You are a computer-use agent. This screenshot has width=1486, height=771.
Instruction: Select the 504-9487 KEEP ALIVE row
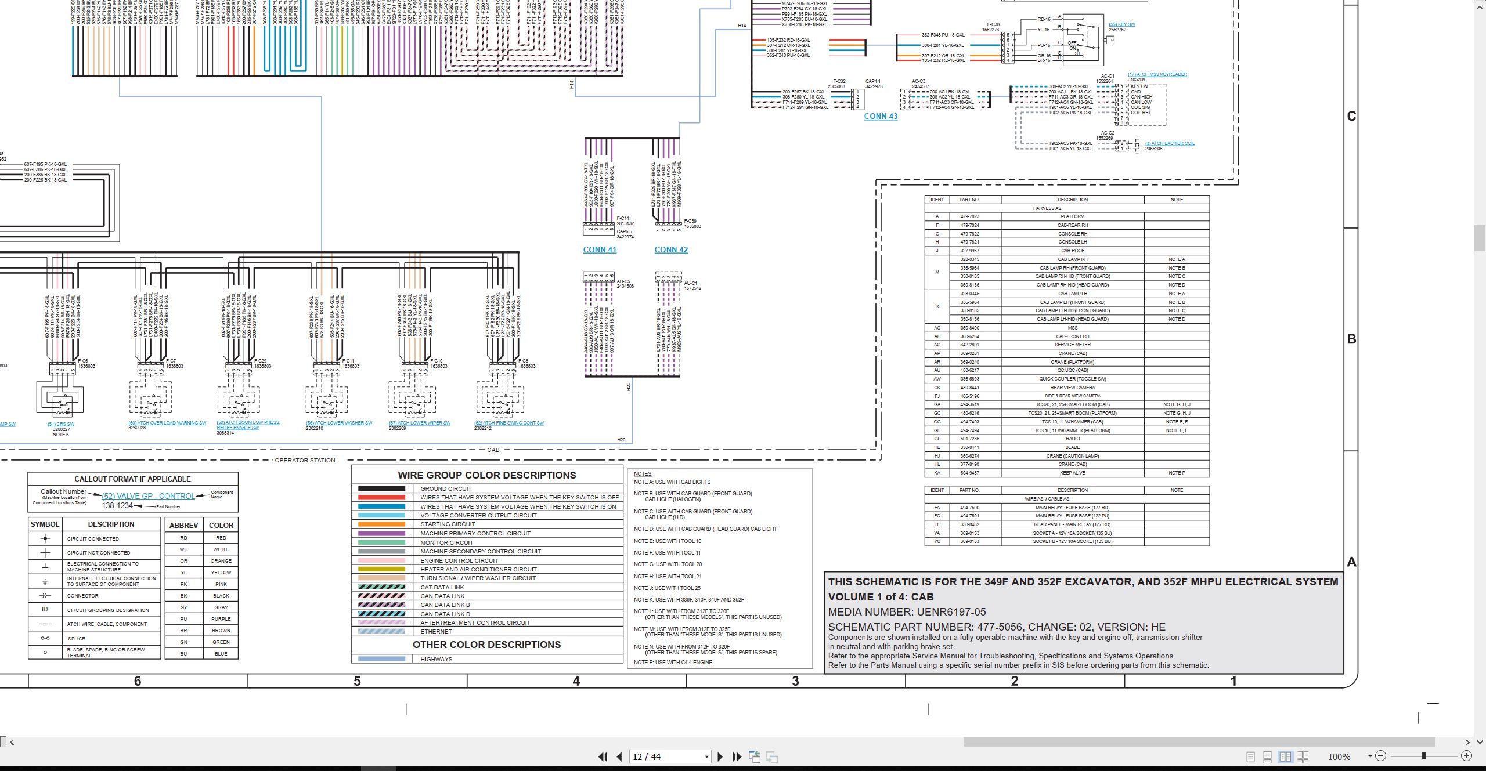(1067, 473)
